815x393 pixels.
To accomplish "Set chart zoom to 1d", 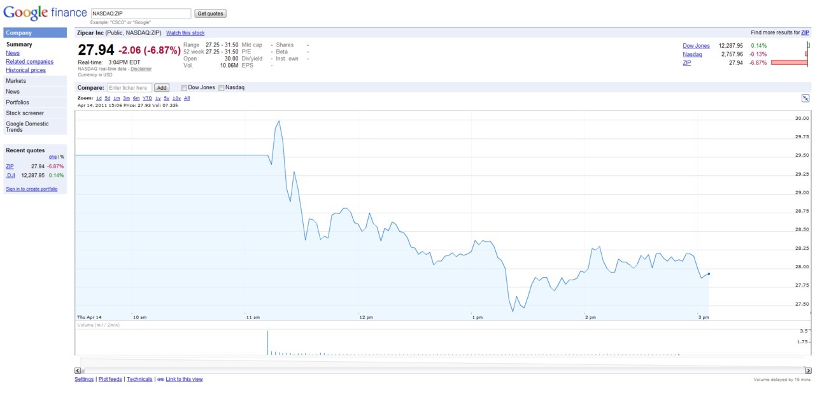I will (99, 98).
